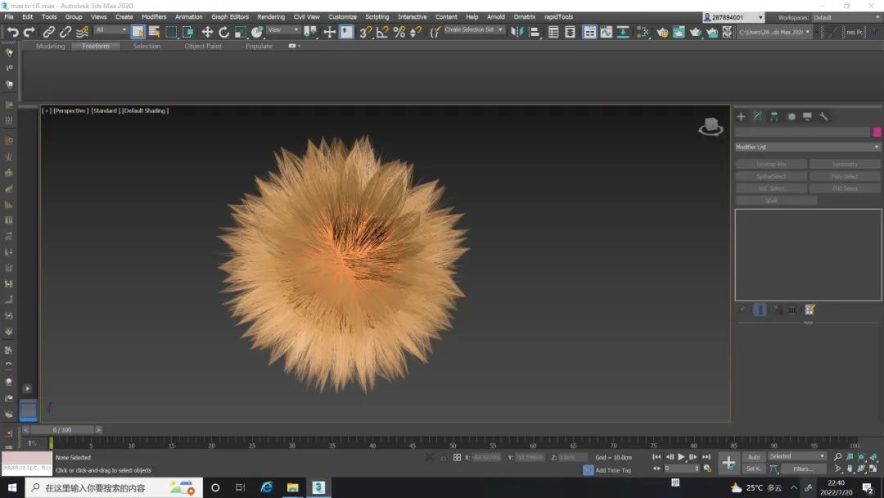
Task: Click the pink object color swatch
Action: (x=877, y=132)
